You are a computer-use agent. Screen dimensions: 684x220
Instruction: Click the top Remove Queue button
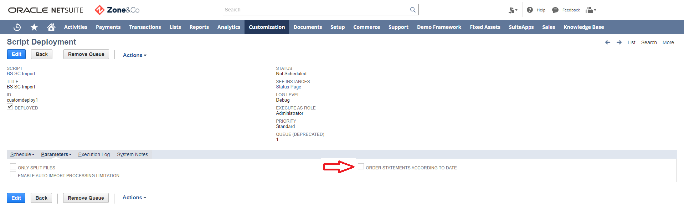click(x=86, y=54)
